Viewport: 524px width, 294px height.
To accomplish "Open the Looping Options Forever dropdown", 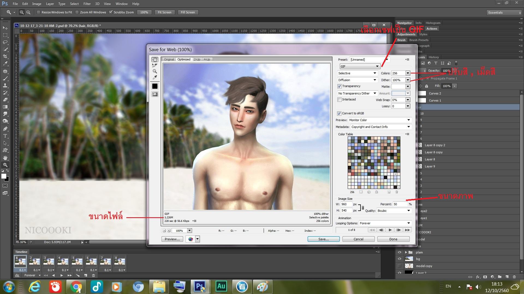I will [x=385, y=223].
